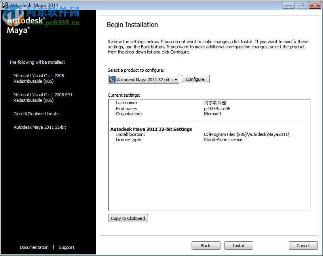Click the 'Install location:' label
This screenshot has height=256, width=323.
[130, 134]
